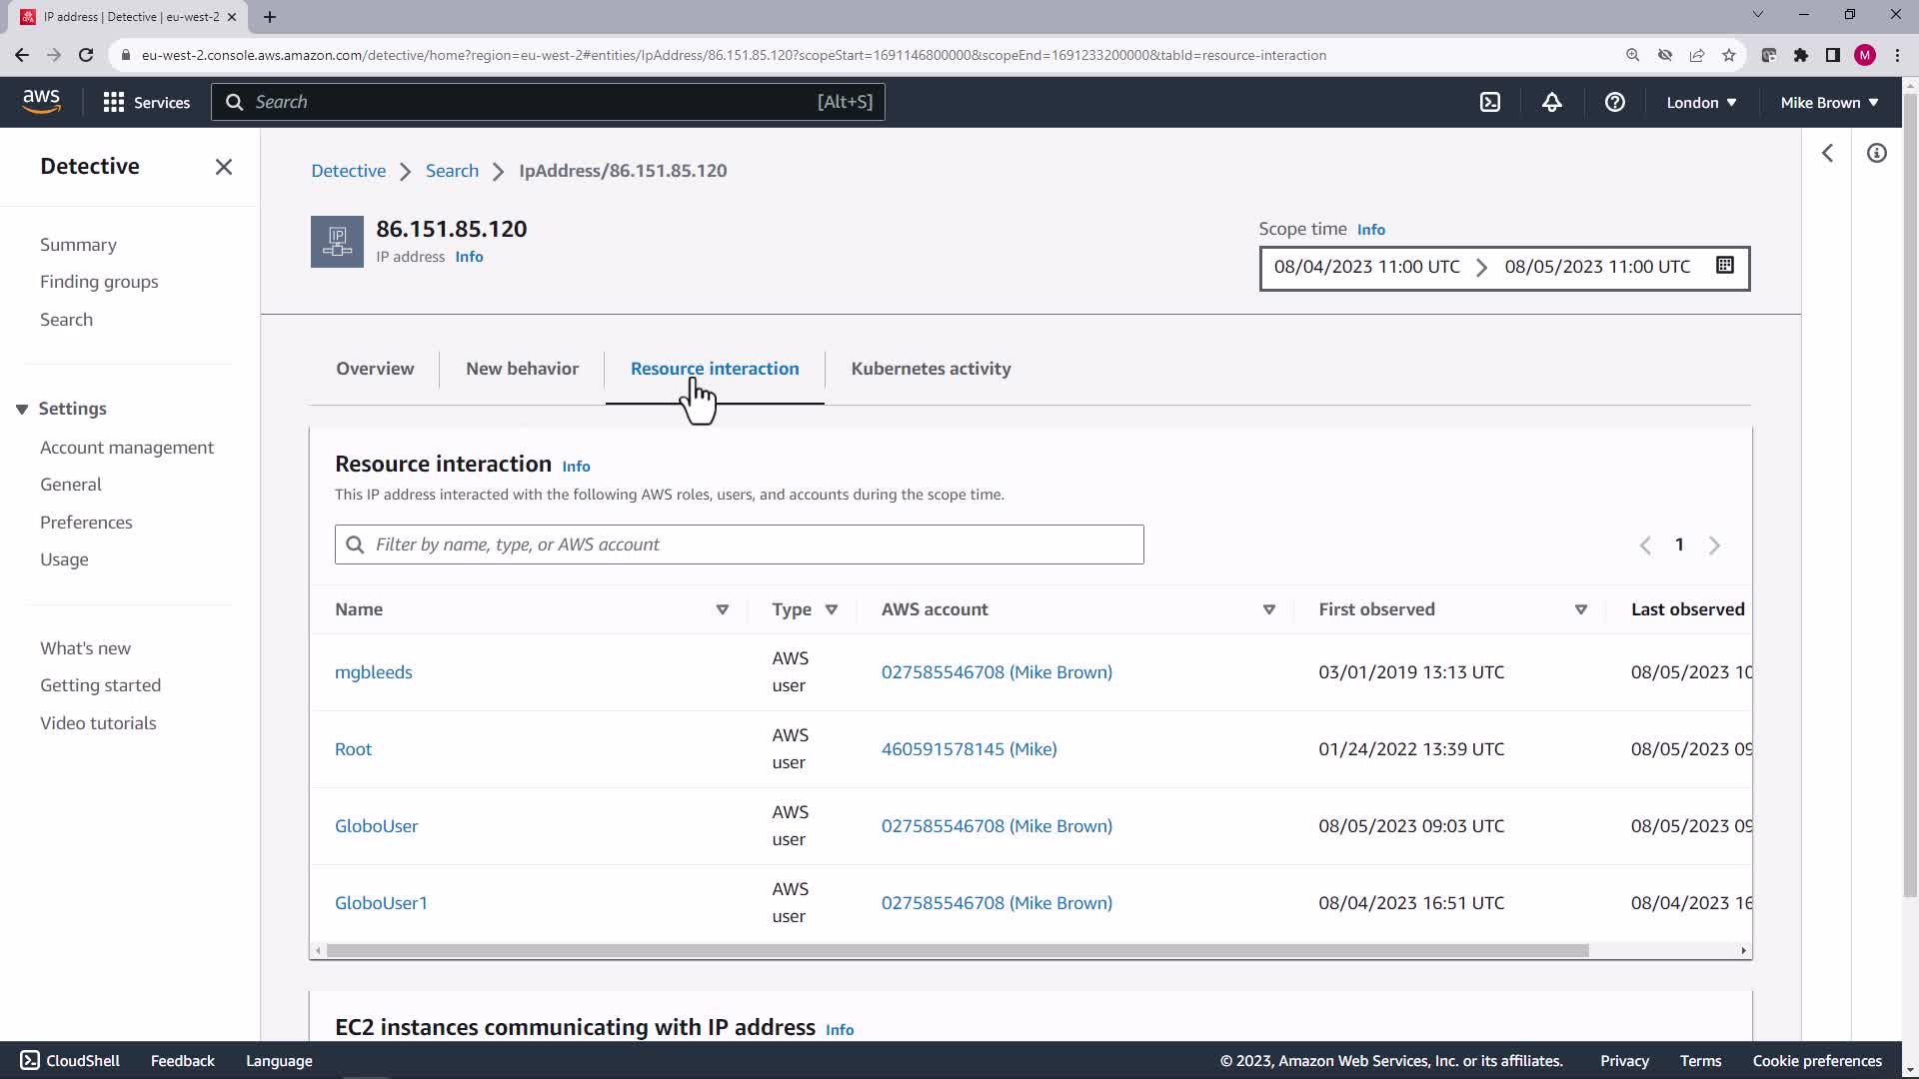Collapse the Settings section in sidebar

22,409
